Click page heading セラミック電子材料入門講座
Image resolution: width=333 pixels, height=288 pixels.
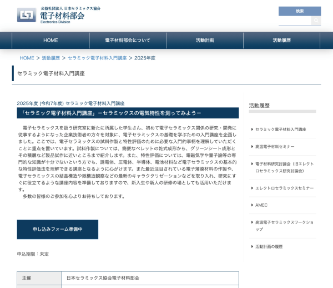[x=51, y=73]
